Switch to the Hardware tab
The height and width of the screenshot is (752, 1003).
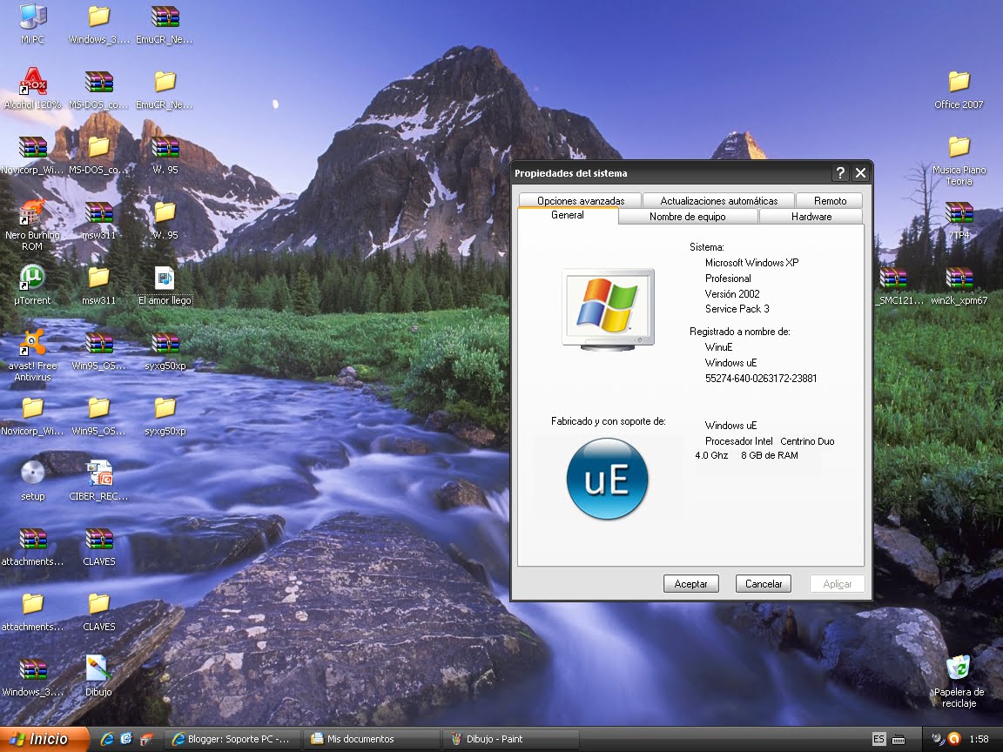811,217
